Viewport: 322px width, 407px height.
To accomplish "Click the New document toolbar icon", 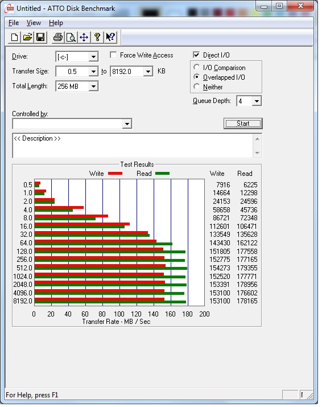I will click(15, 38).
